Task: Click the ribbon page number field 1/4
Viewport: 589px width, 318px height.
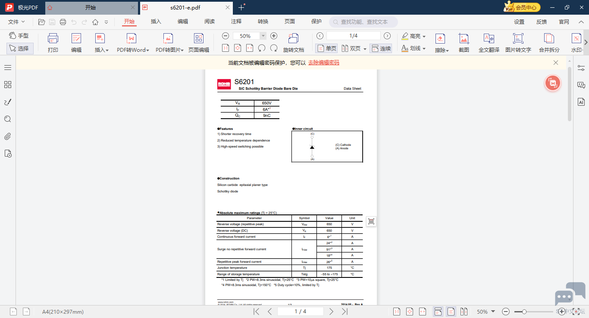Action: pos(354,36)
